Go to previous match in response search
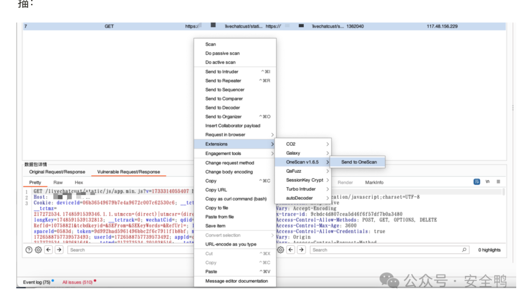Screen dimensions: 524x302 [x=291, y=250]
